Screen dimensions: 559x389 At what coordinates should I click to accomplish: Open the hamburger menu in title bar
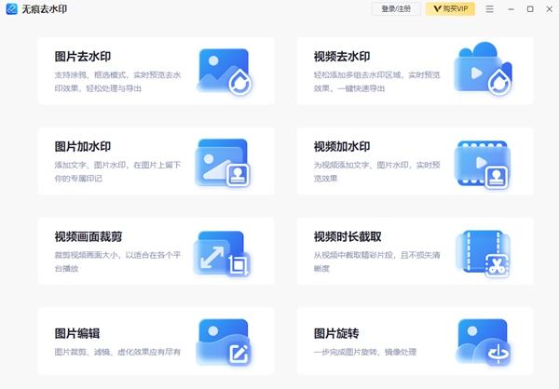click(489, 8)
